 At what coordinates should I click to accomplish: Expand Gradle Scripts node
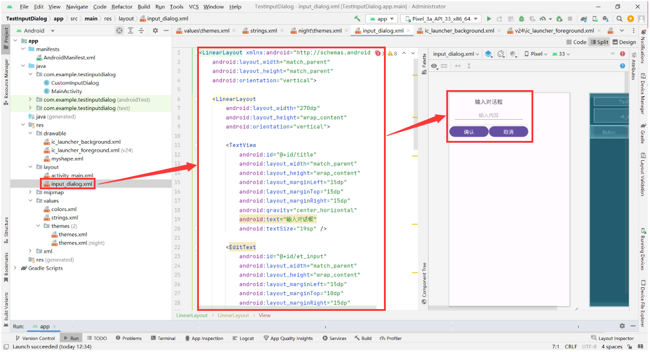click(16, 269)
